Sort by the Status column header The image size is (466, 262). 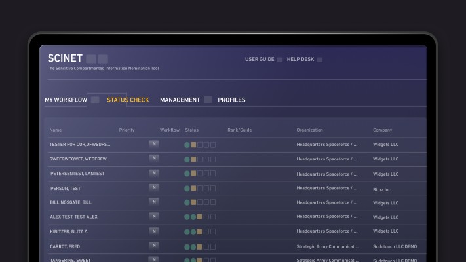191,130
